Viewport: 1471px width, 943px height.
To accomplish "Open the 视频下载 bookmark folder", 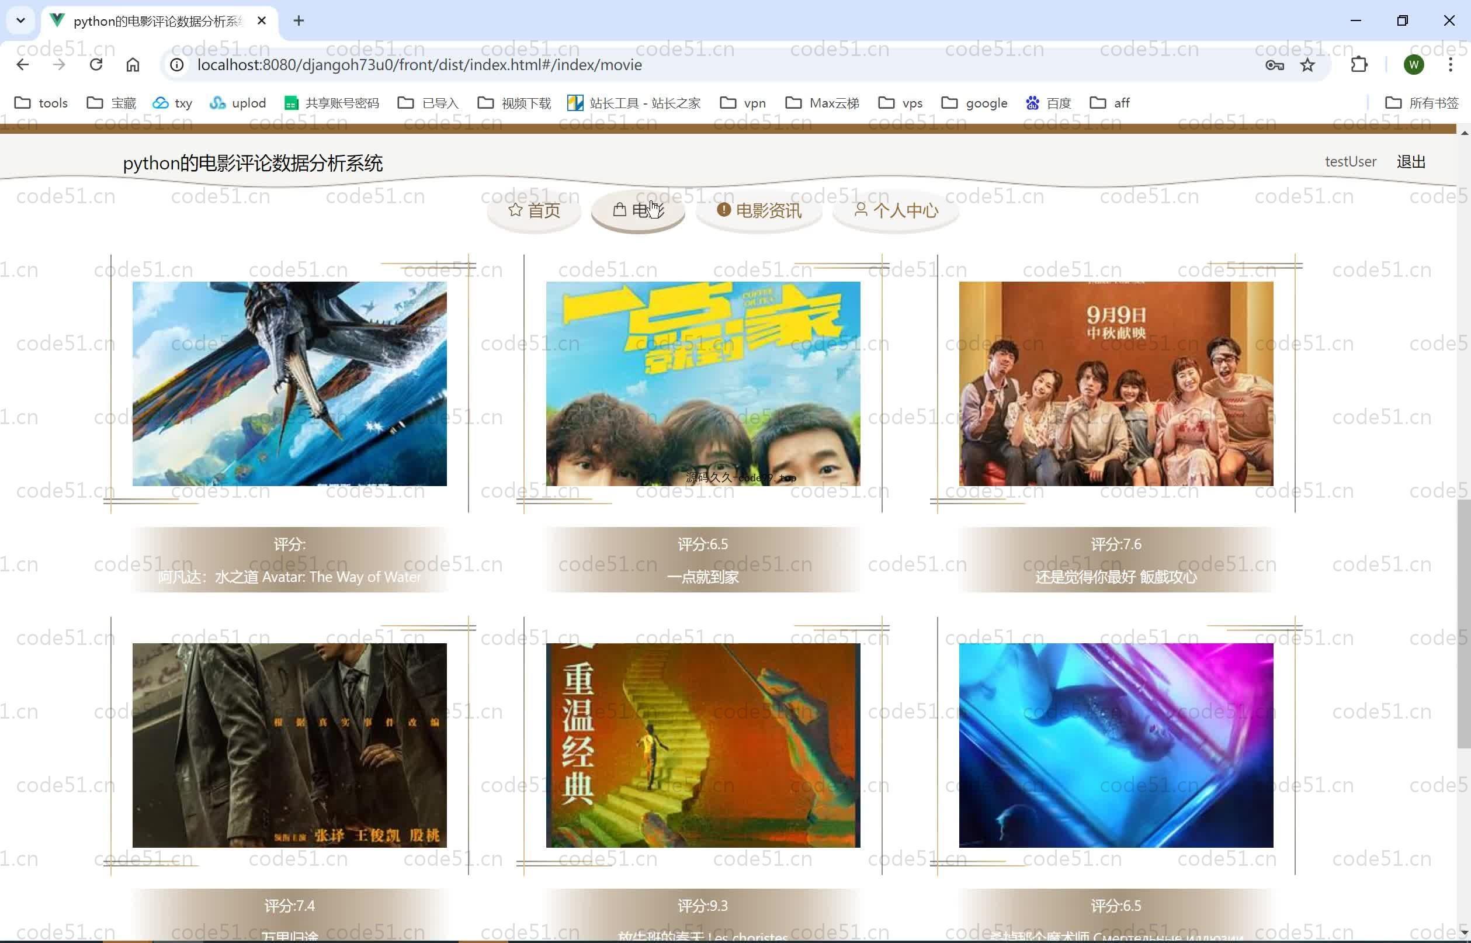I will [x=514, y=103].
